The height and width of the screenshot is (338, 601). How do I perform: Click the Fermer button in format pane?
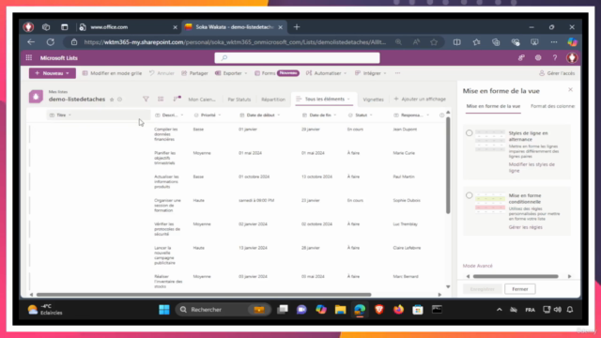coord(519,289)
